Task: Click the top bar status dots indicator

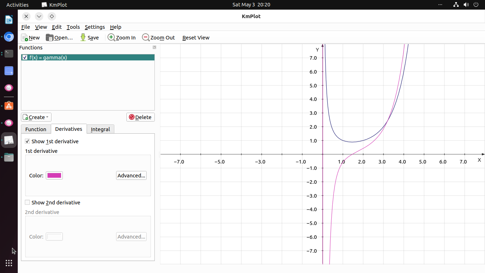Action: point(440,5)
